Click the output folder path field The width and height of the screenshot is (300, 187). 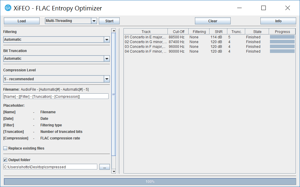pos(50,167)
